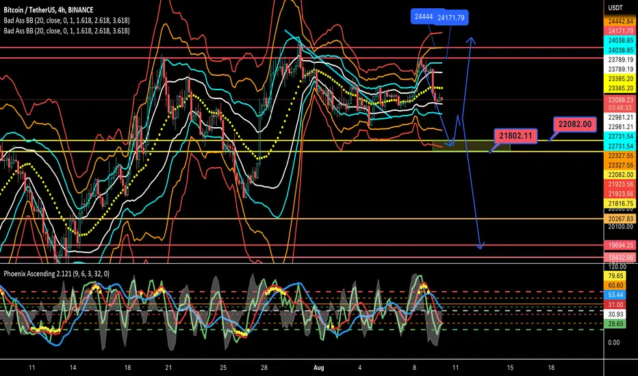Click the 29.65 green indicator value

pyautogui.click(x=615, y=324)
